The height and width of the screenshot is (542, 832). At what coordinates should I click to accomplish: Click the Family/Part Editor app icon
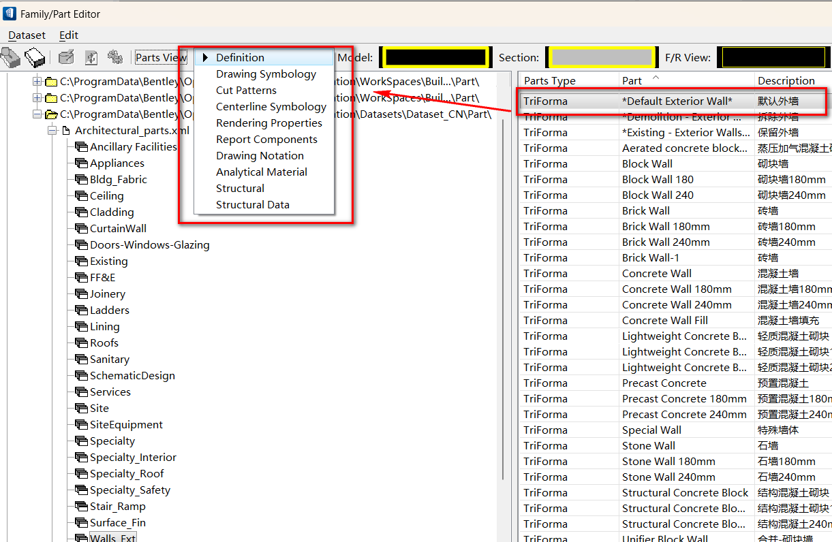[10, 13]
